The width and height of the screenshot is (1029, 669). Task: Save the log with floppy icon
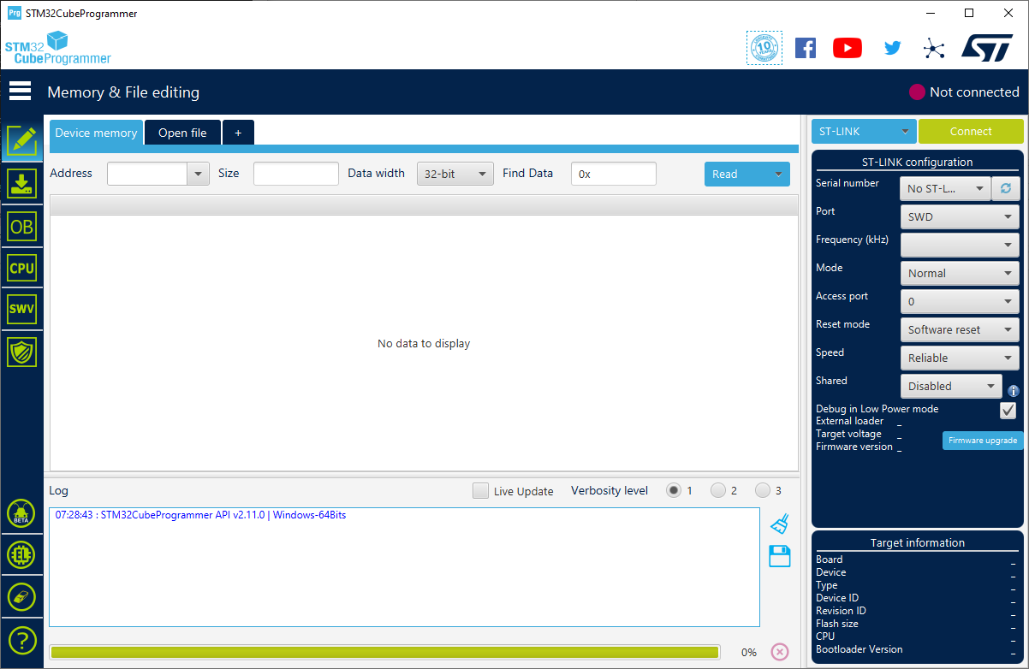[779, 556]
